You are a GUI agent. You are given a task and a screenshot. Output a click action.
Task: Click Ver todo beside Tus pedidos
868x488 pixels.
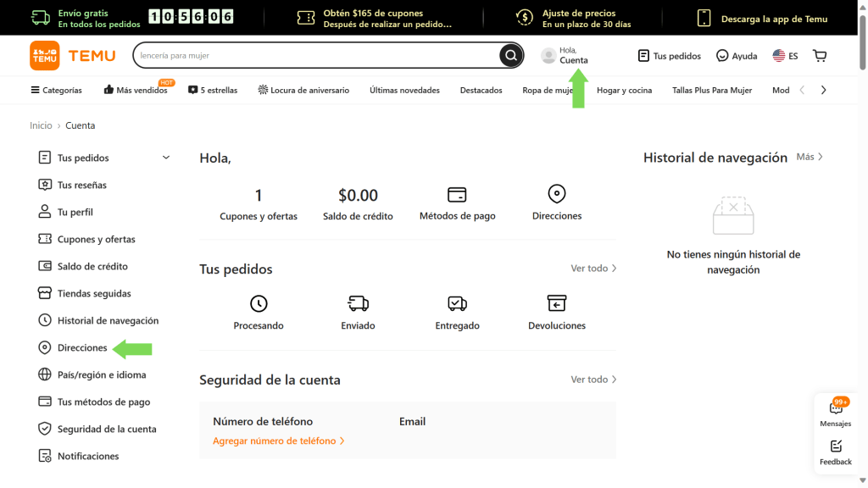click(x=593, y=269)
